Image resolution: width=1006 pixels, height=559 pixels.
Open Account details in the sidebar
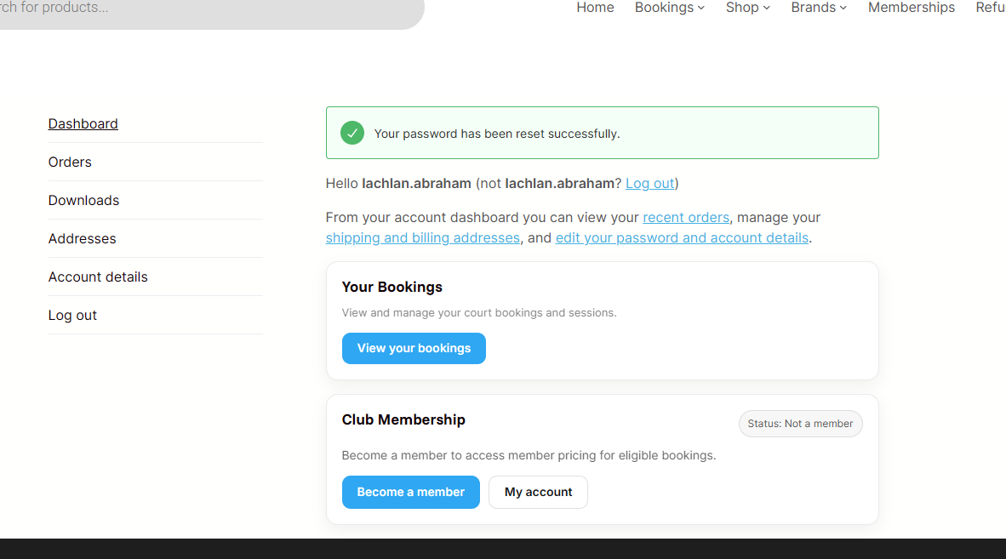click(98, 277)
